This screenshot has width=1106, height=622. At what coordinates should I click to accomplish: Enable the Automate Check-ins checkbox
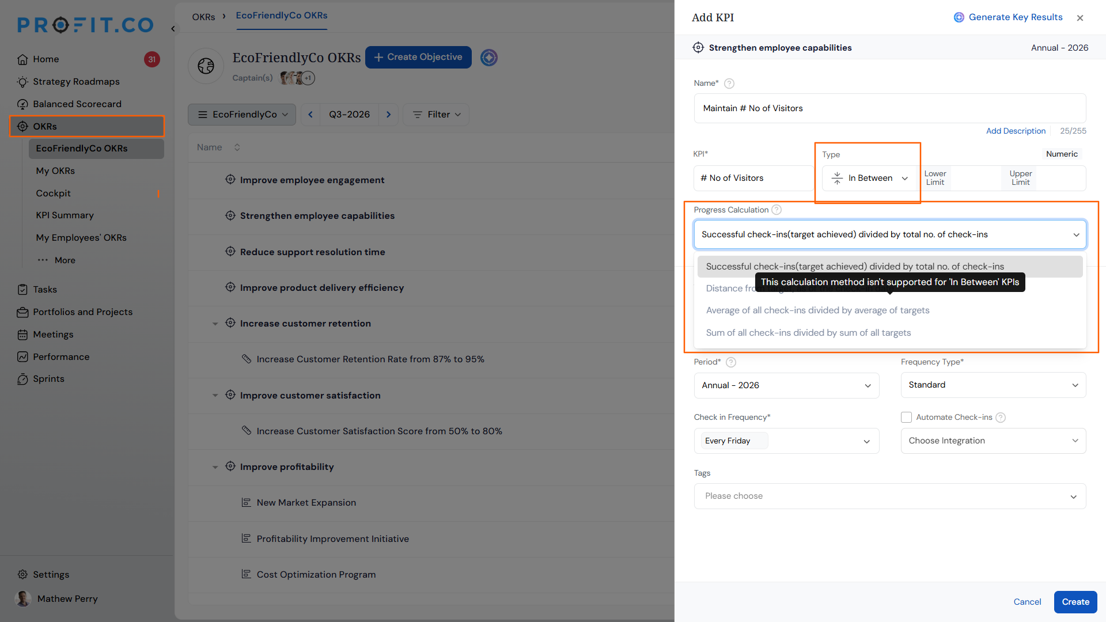point(907,418)
